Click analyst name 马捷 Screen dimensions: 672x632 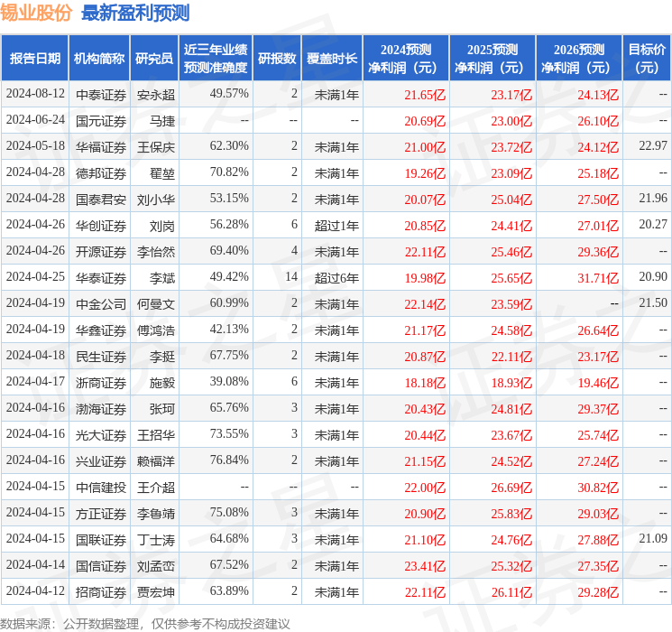(x=162, y=121)
